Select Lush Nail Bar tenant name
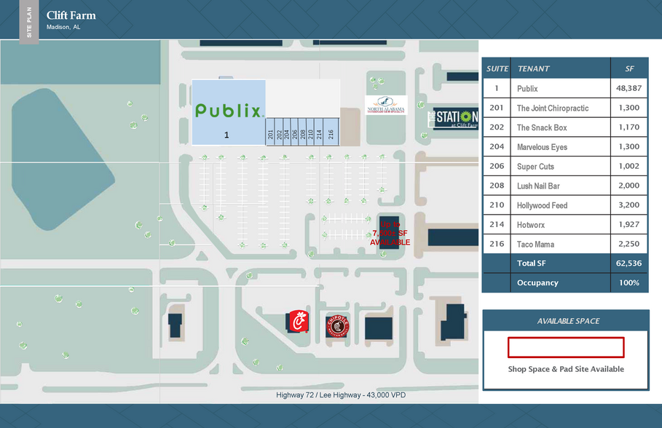The width and height of the screenshot is (662, 428). [538, 186]
